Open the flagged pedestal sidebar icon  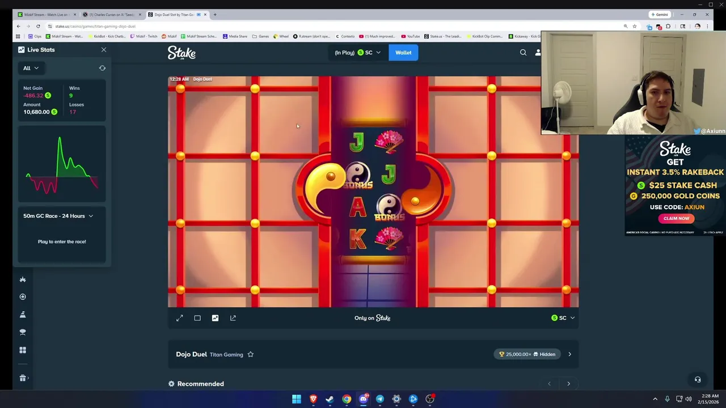pos(23,314)
